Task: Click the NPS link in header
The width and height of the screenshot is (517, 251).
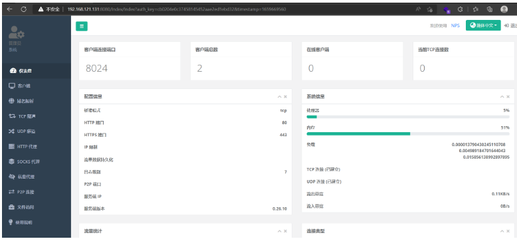Action: (x=455, y=26)
